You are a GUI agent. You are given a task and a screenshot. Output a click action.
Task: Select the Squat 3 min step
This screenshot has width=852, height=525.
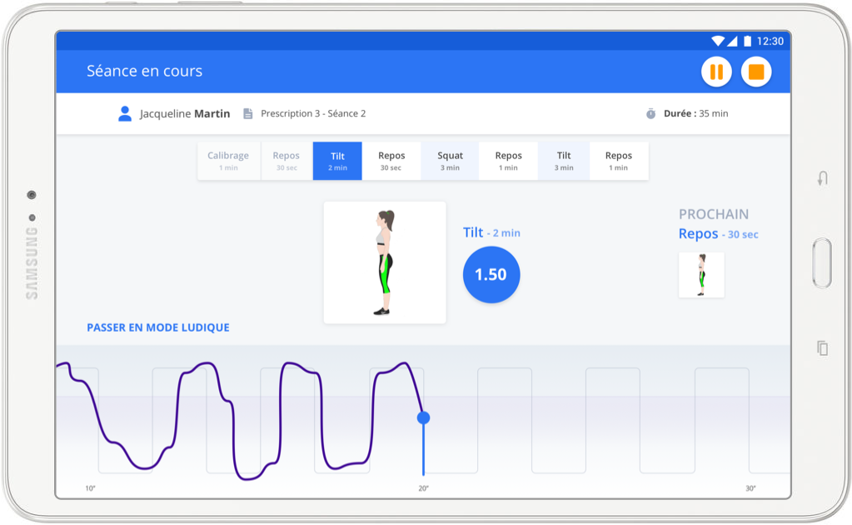[450, 161]
